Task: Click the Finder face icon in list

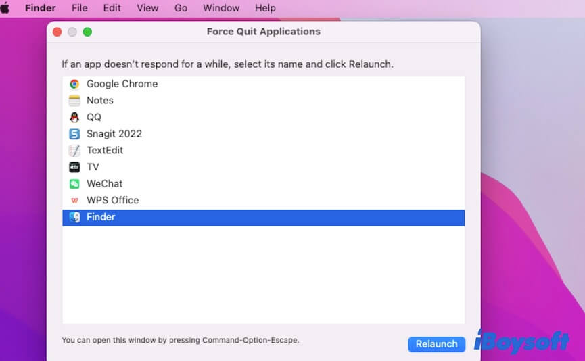Action: [74, 217]
